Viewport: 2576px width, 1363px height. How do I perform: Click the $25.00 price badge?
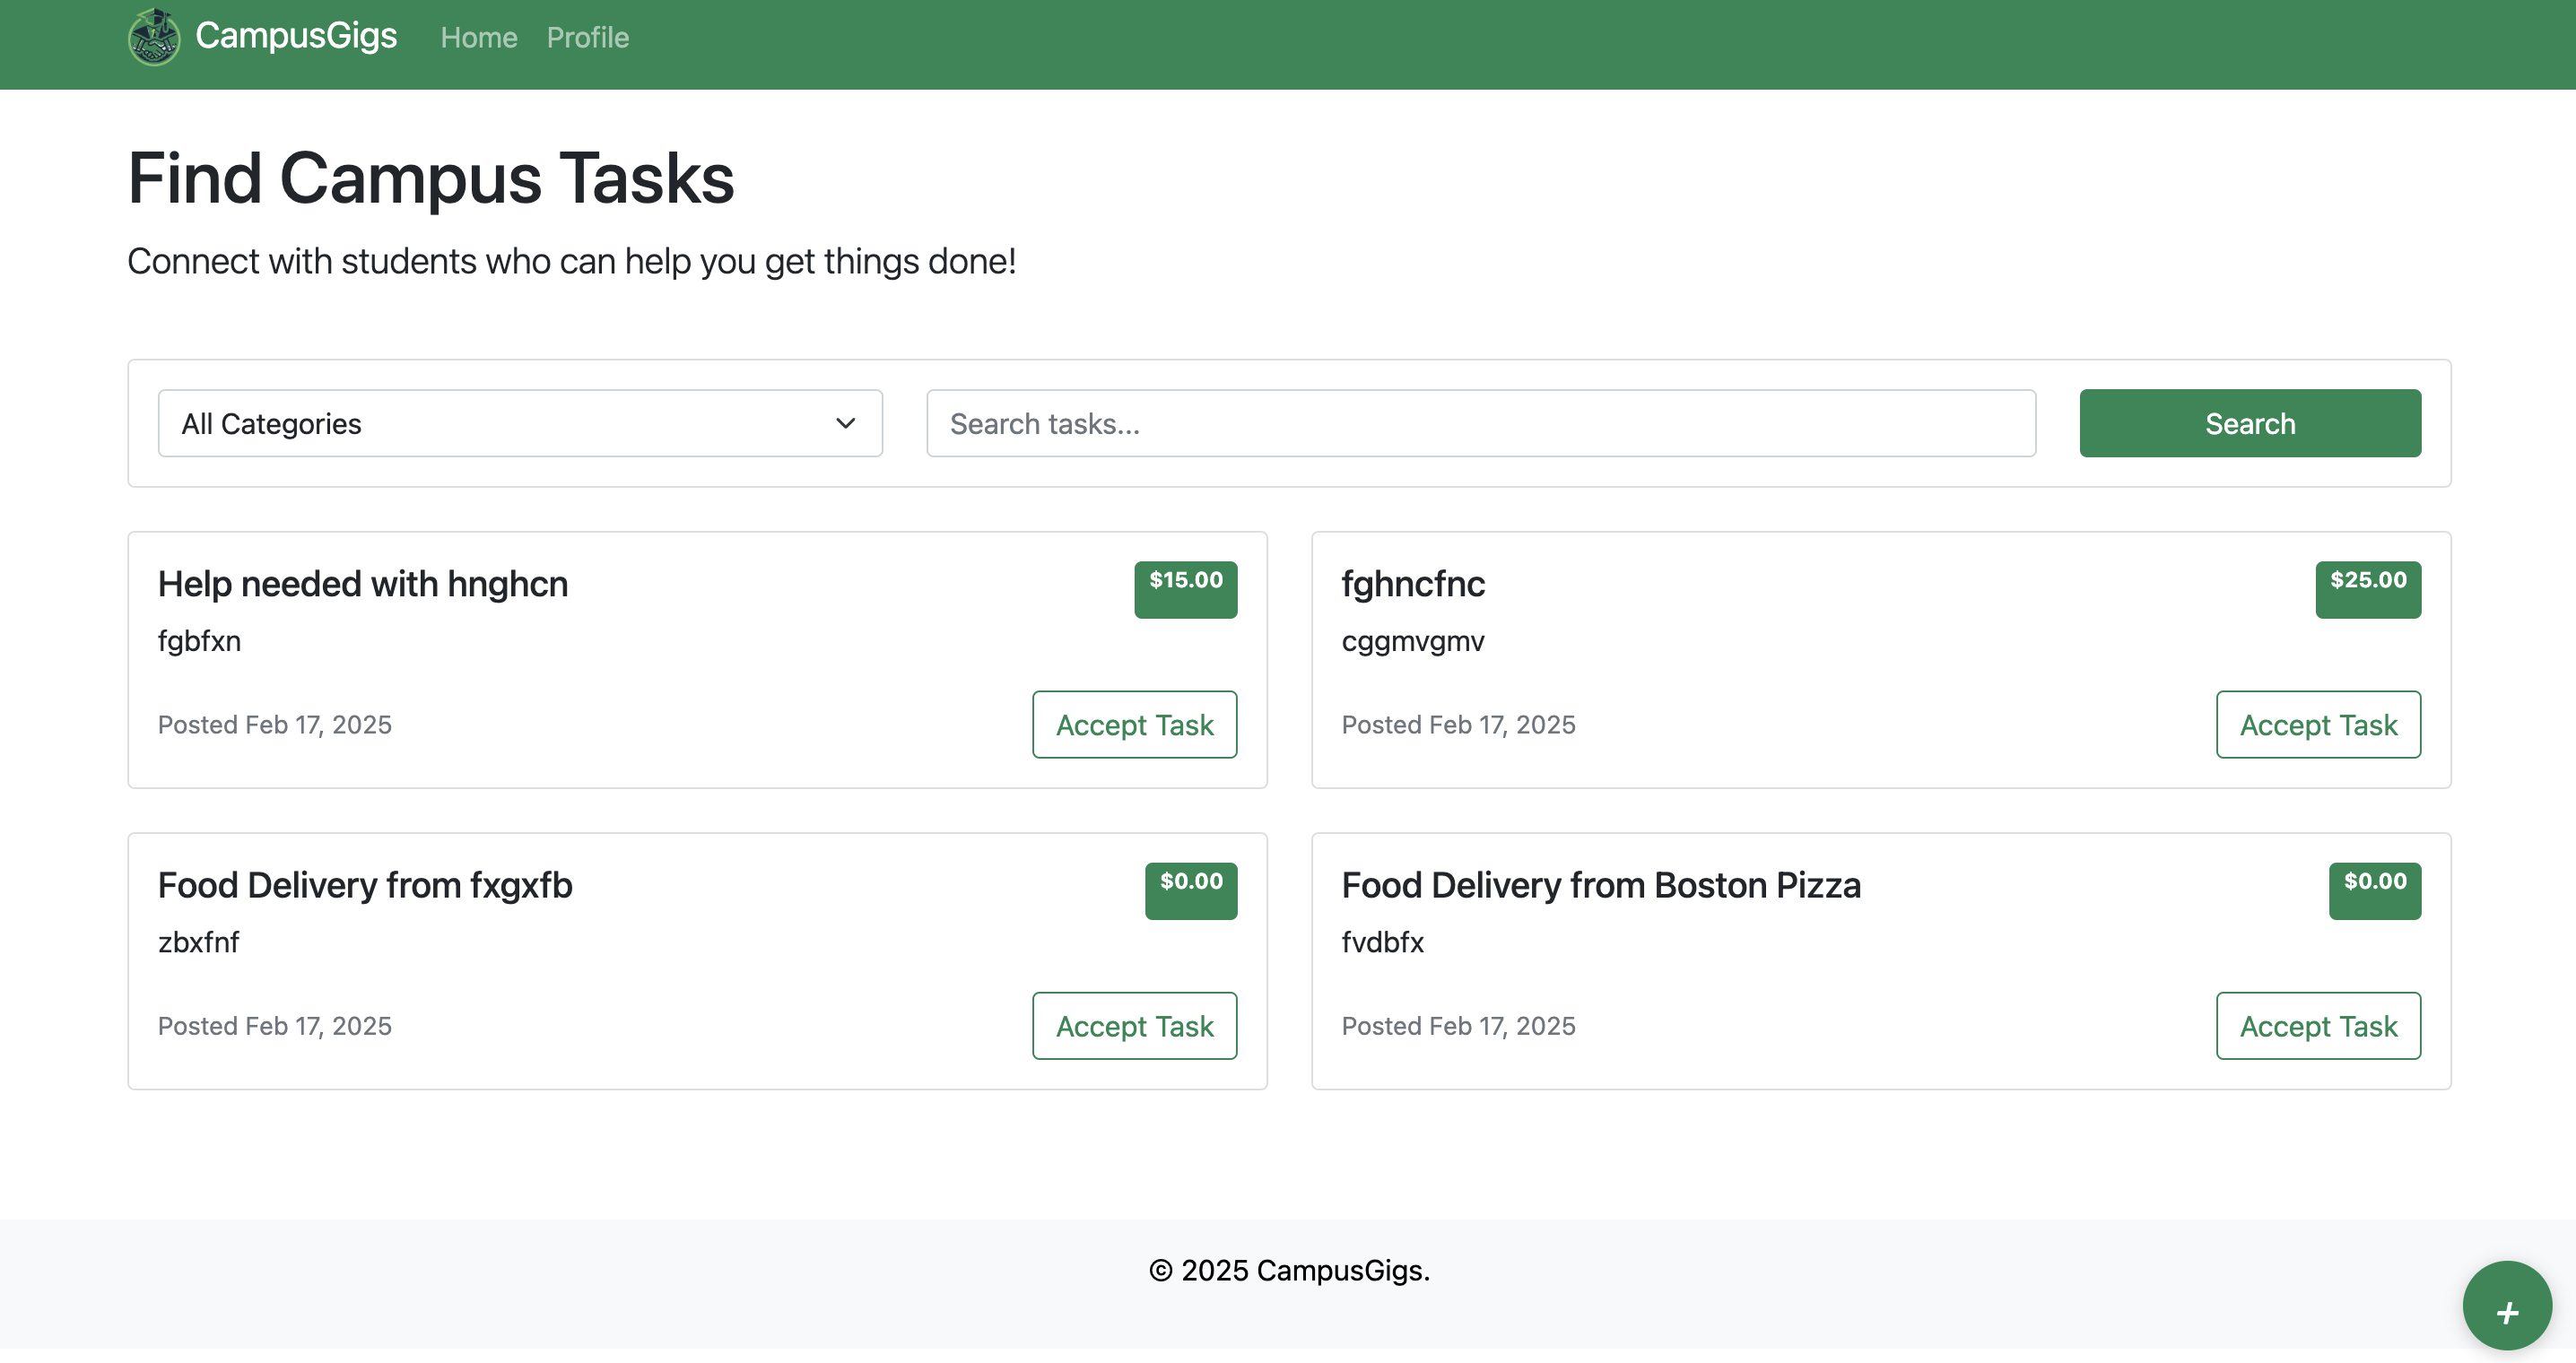coord(2367,588)
